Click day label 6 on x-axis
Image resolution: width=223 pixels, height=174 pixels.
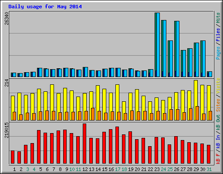47,169
